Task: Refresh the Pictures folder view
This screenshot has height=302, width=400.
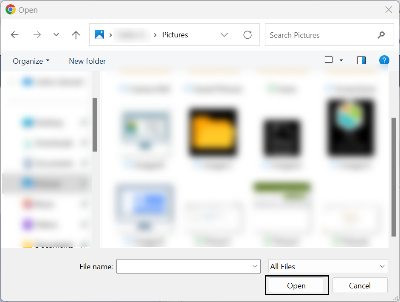Action: [248, 35]
